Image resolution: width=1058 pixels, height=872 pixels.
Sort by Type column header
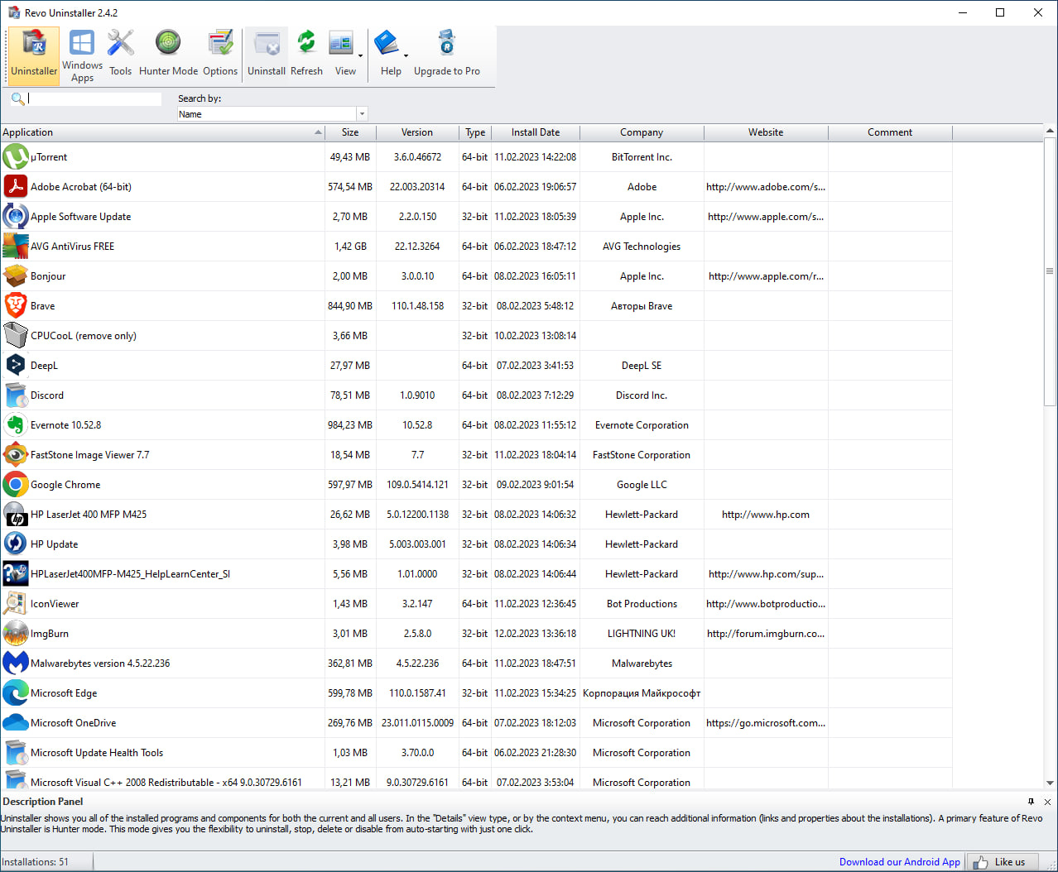[x=475, y=132]
